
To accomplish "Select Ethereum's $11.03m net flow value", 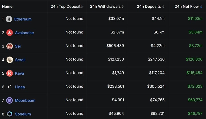I will (195, 19).
